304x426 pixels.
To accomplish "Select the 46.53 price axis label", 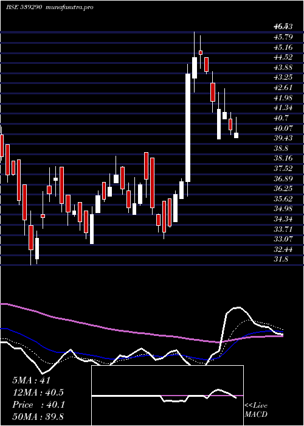I will 283,27.
